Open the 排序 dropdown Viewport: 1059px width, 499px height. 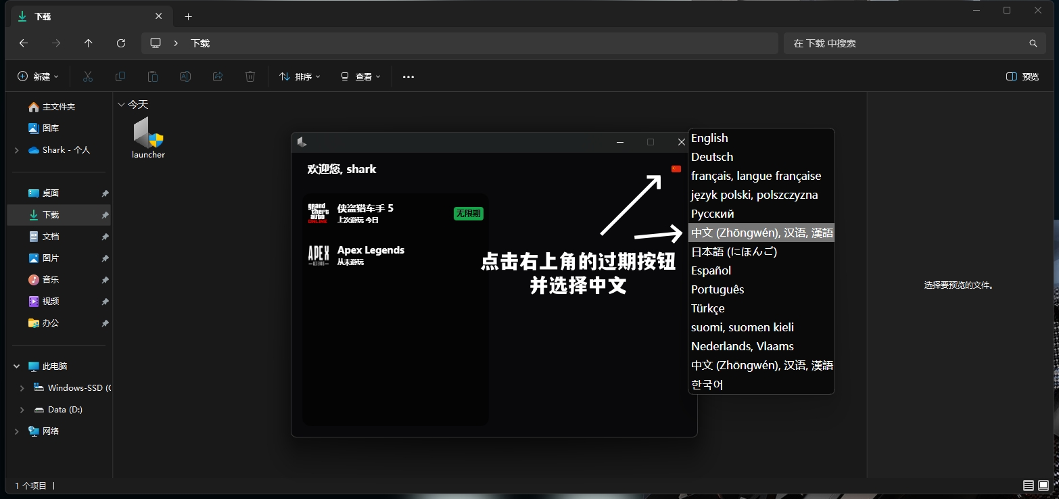tap(300, 76)
